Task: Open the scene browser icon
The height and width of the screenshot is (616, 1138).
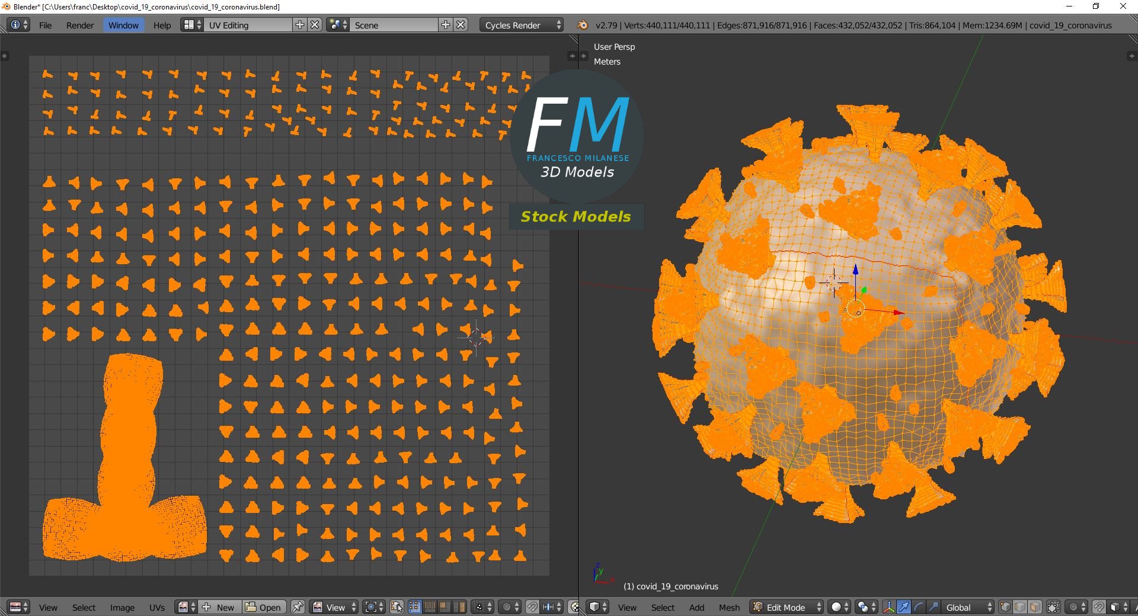Action: point(338,25)
